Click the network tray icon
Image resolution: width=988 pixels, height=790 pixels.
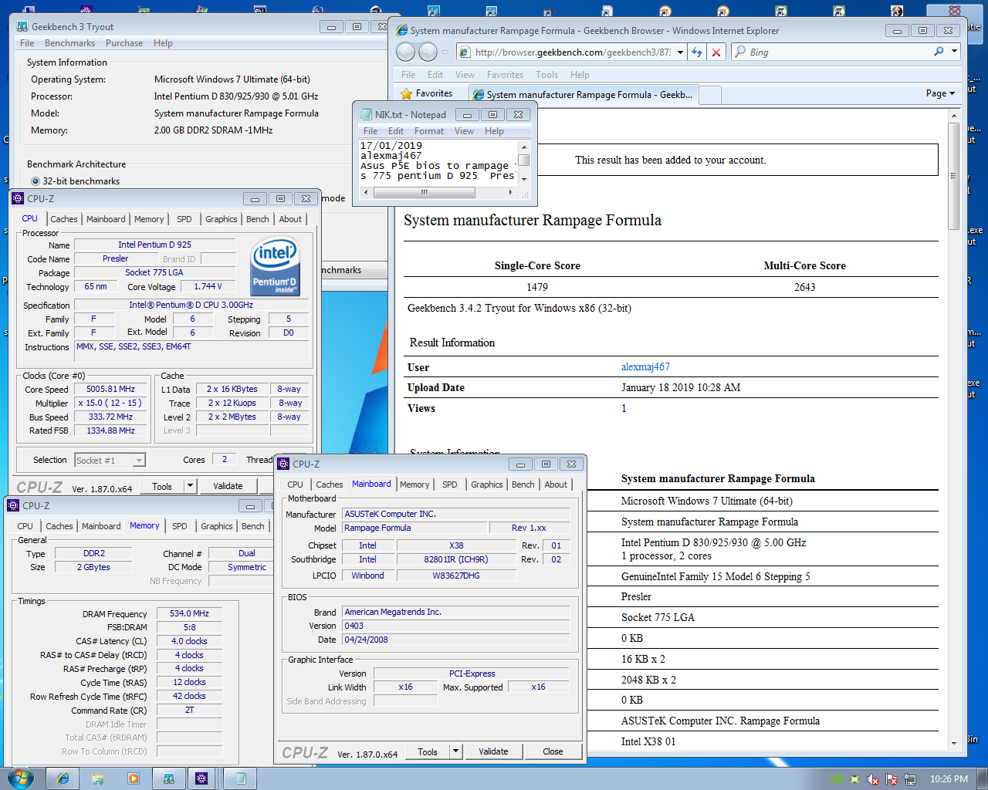910,779
